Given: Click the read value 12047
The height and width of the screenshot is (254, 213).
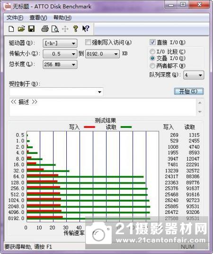Looking at the screenshot, I should point(193,159).
